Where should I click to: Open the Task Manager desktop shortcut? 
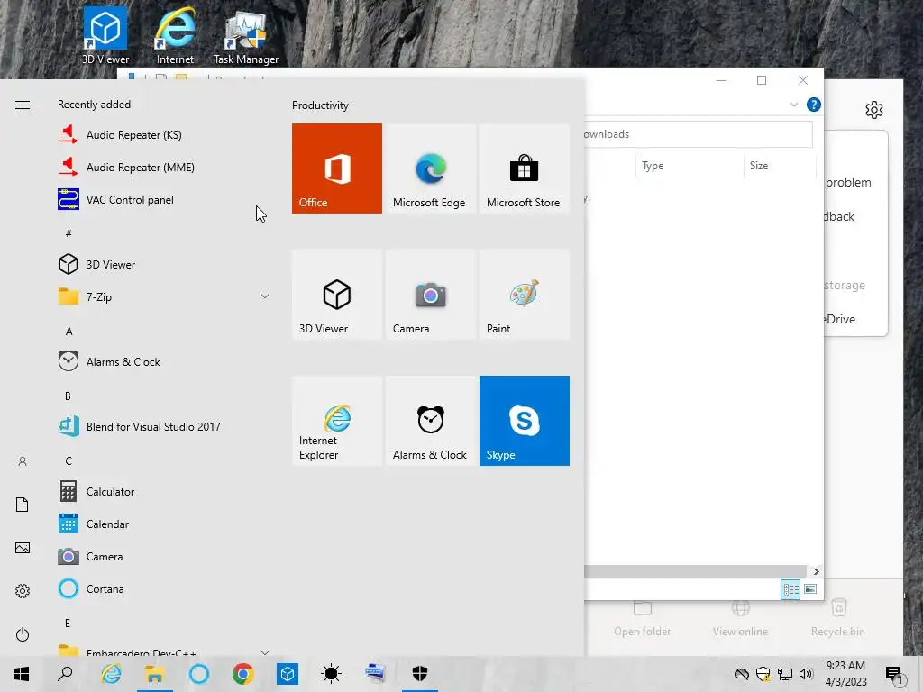pyautogui.click(x=245, y=35)
